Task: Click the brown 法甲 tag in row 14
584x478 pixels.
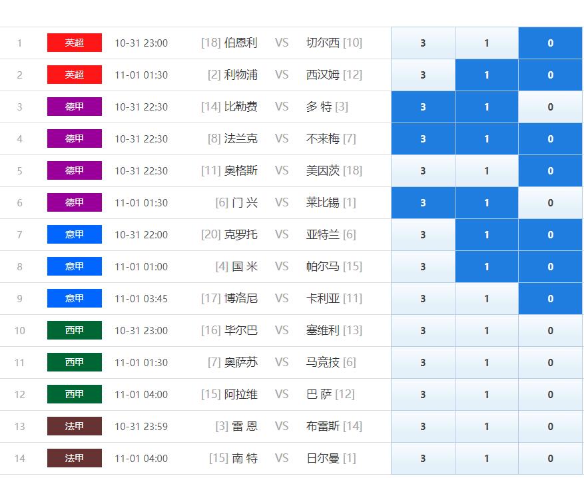Action: pyautogui.click(x=75, y=458)
